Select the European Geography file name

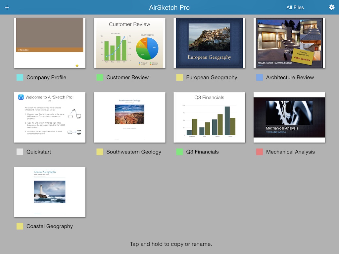click(x=212, y=77)
